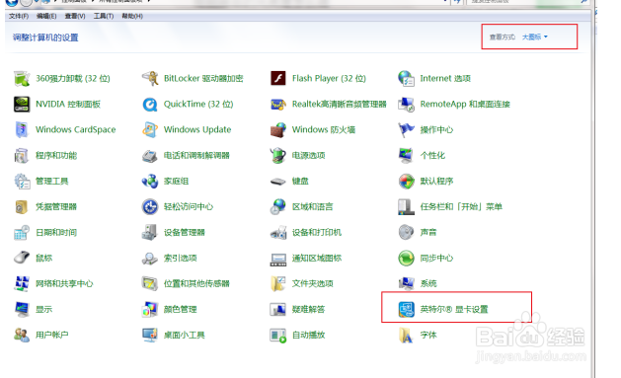The height and width of the screenshot is (378, 621).
Task: Open the 通知区域图标 link
Action: (317, 258)
